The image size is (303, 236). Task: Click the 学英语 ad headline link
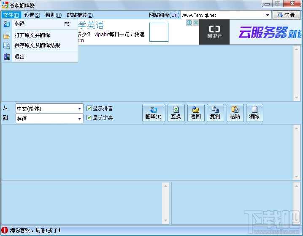pos(91,25)
